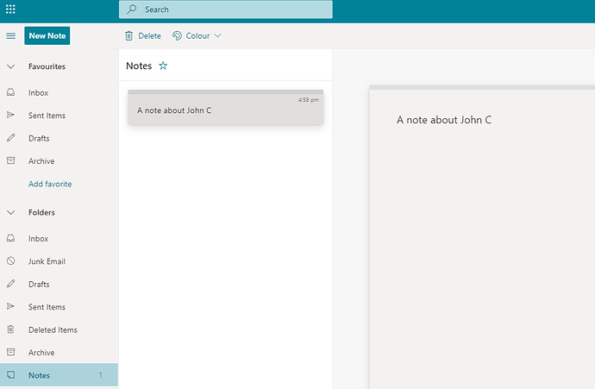Focus the Search input field
The image size is (595, 389).
tap(226, 9)
